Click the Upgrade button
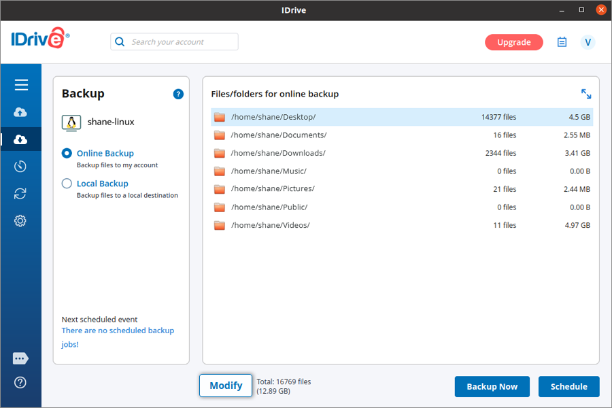Viewport: 612px width, 408px height. (x=513, y=42)
